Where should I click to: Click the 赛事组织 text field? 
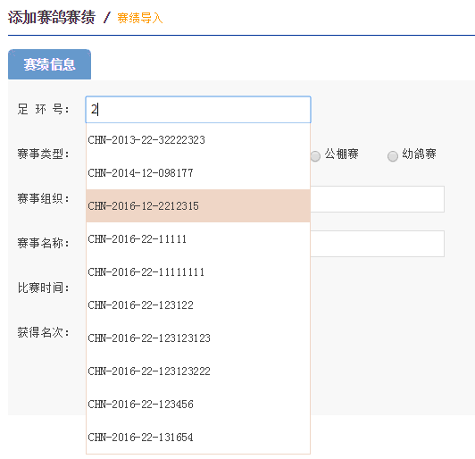377,199
